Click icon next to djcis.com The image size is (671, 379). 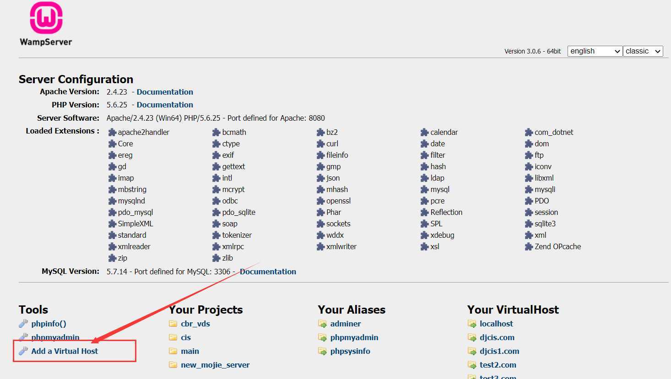(x=472, y=337)
